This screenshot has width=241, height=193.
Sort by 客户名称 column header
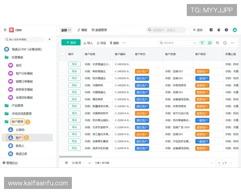pos(90,54)
